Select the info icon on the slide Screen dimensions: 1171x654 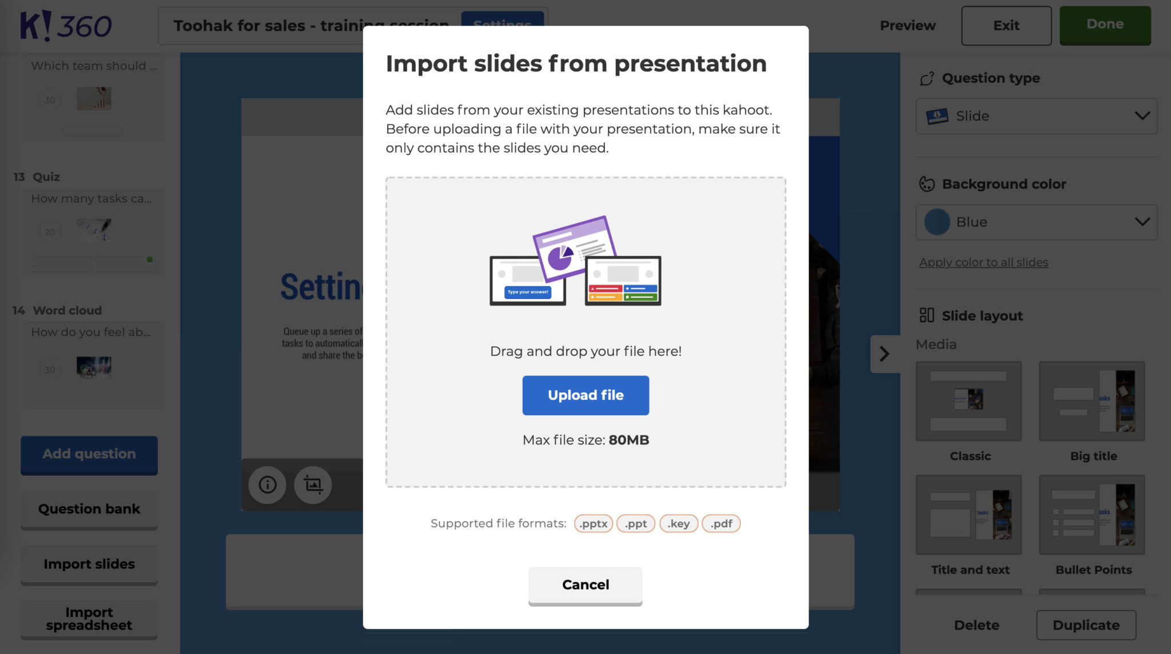pyautogui.click(x=266, y=485)
